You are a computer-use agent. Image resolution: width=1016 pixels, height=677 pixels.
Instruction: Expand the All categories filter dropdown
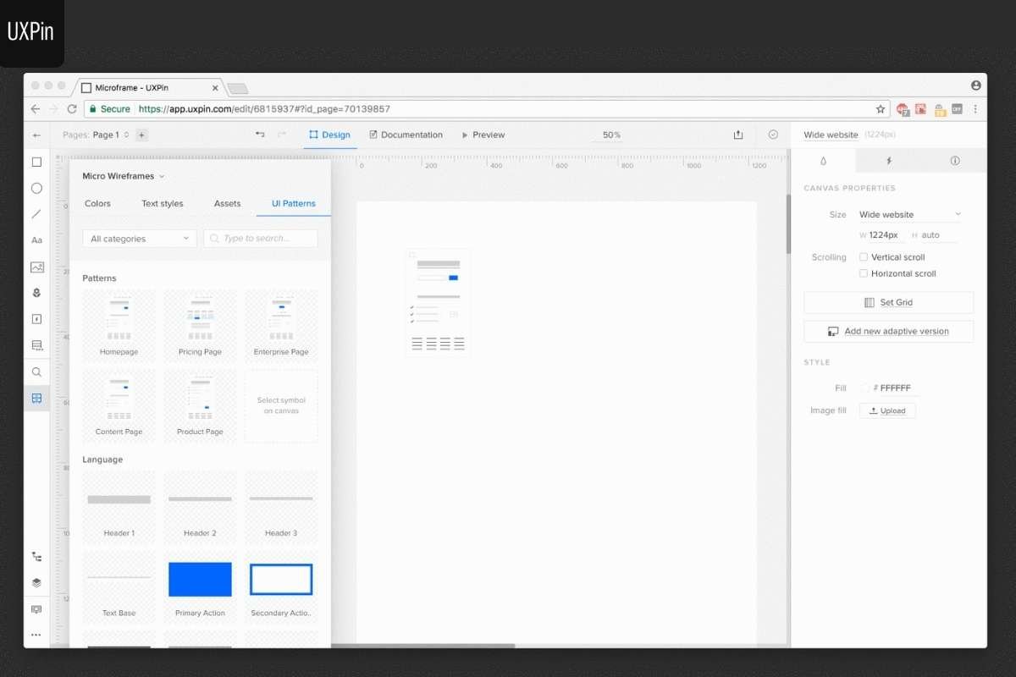[x=138, y=238]
